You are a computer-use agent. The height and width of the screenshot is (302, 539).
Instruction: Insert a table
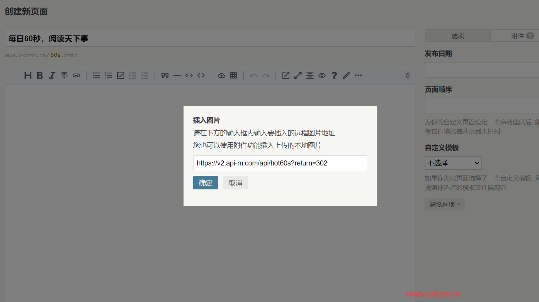click(233, 76)
